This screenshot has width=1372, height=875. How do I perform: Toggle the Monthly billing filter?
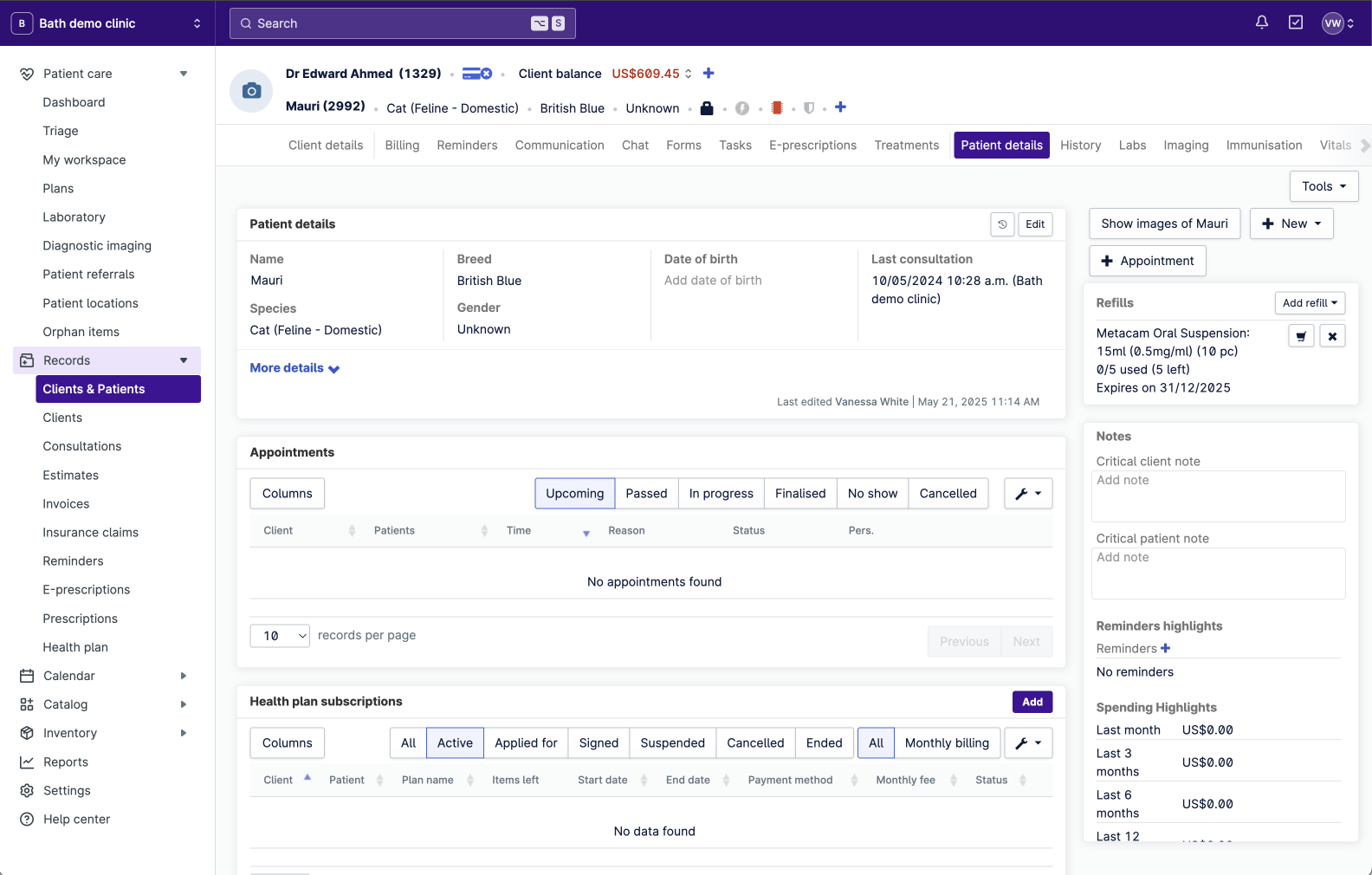pos(946,743)
